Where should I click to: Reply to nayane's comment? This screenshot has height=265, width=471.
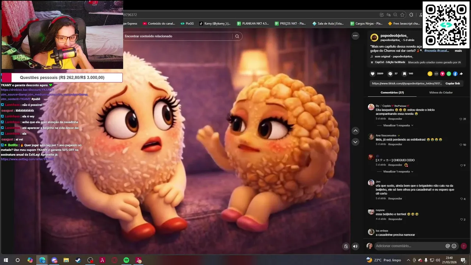tap(395, 219)
